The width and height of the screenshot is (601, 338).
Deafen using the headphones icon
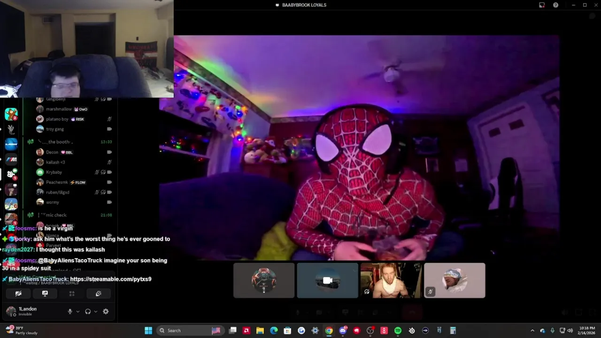(x=88, y=311)
